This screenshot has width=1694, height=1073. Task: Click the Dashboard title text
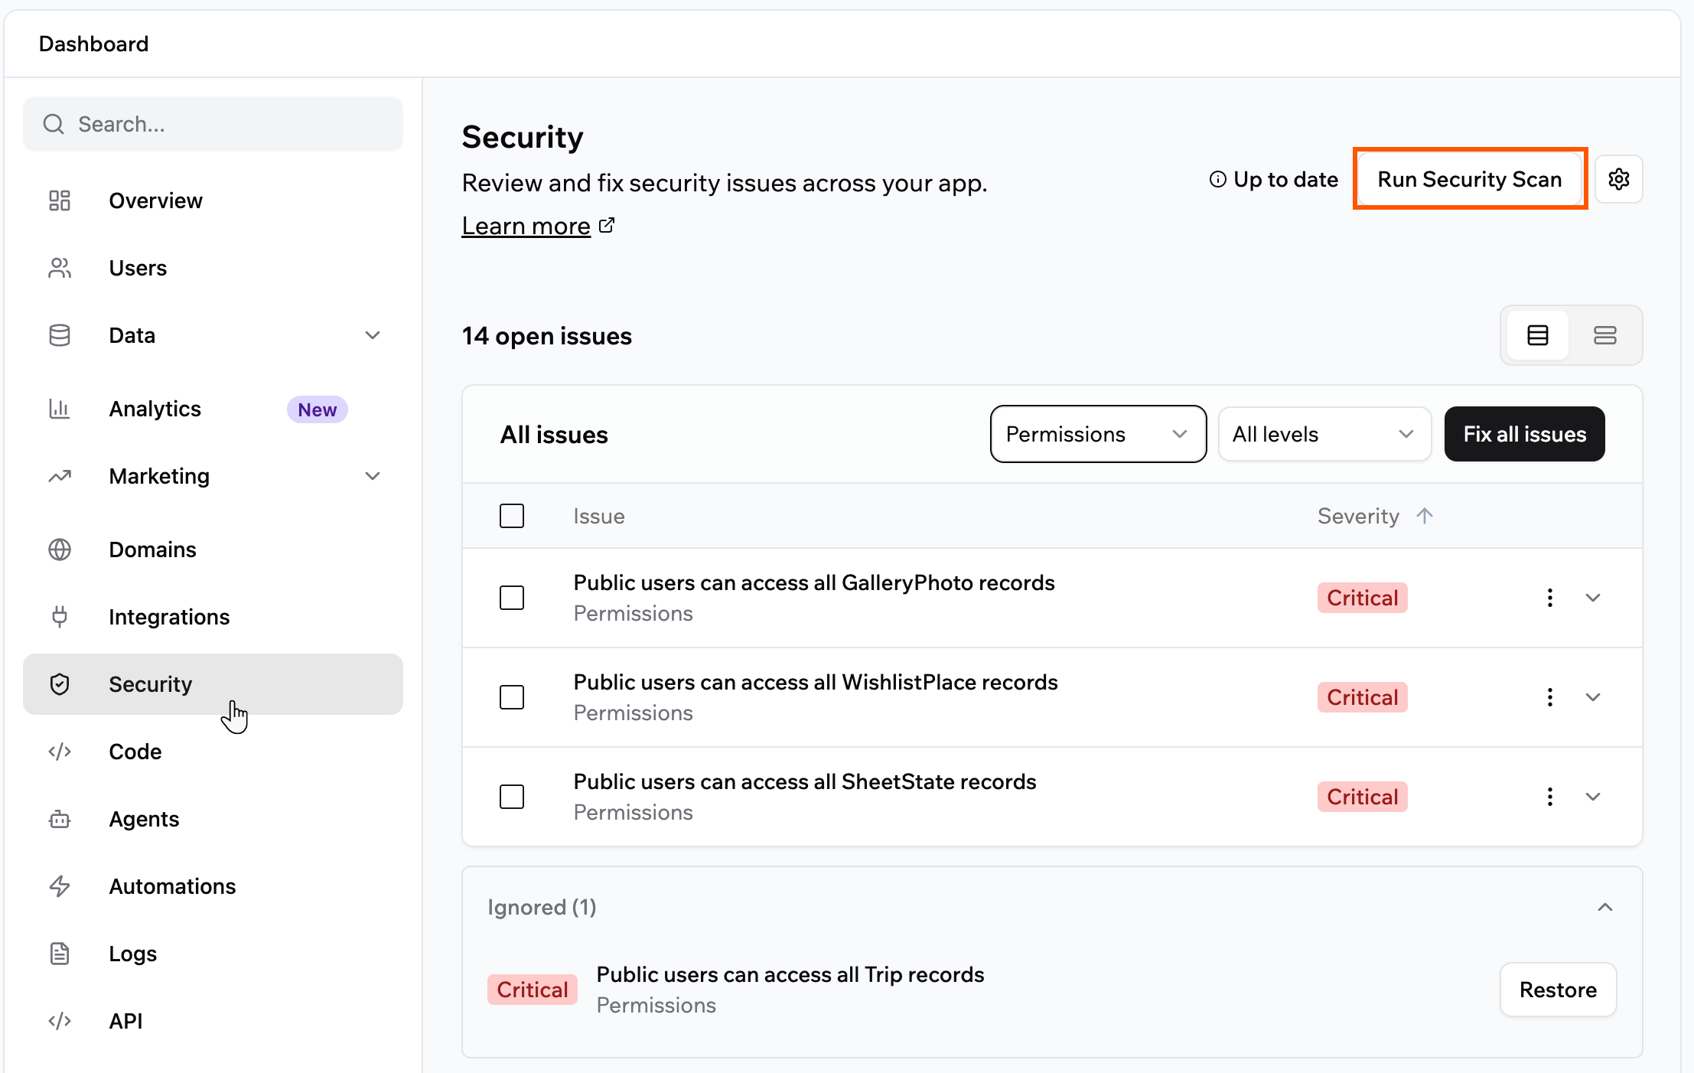tap(93, 44)
